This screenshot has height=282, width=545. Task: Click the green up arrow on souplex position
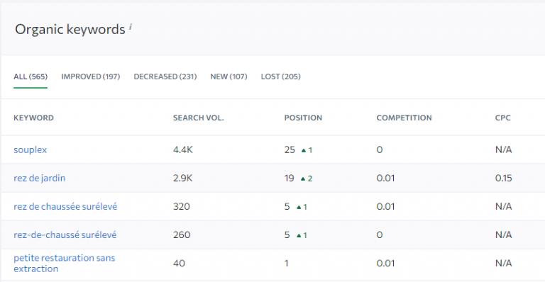pos(304,150)
